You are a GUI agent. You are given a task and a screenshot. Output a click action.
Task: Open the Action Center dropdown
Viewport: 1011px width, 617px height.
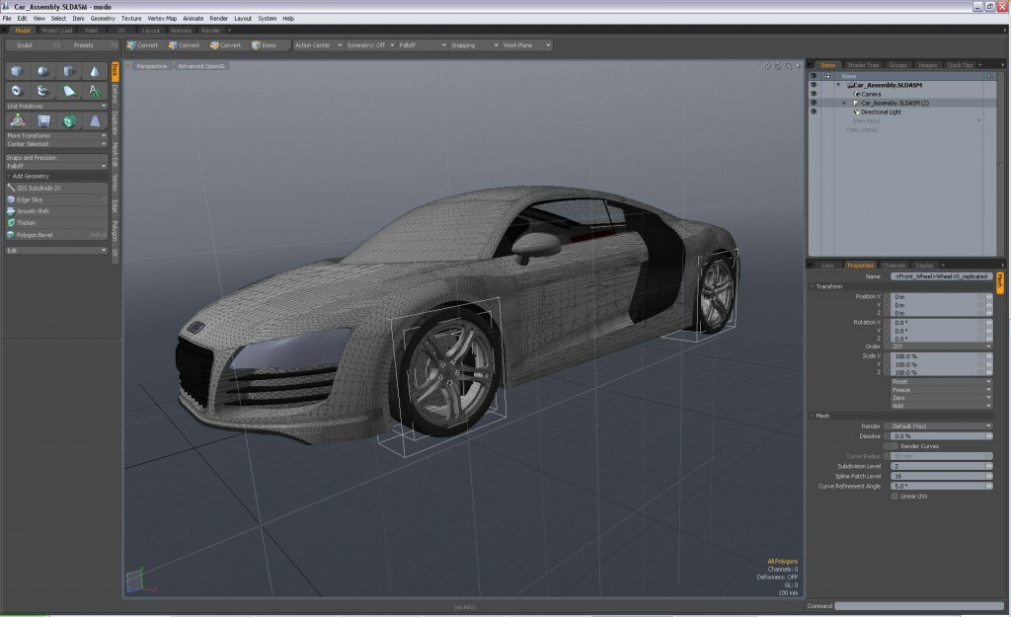[319, 45]
